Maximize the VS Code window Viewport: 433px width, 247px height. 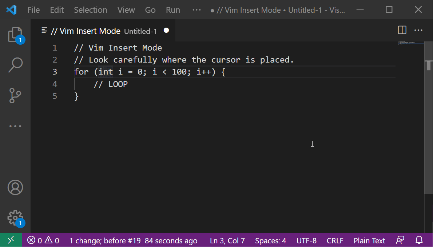pos(389,10)
